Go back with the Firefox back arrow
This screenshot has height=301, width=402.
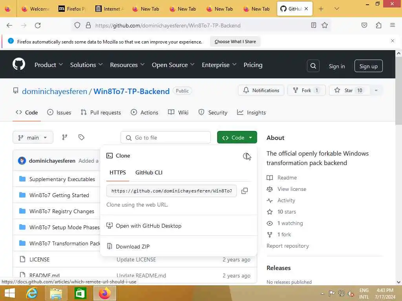coord(9,25)
